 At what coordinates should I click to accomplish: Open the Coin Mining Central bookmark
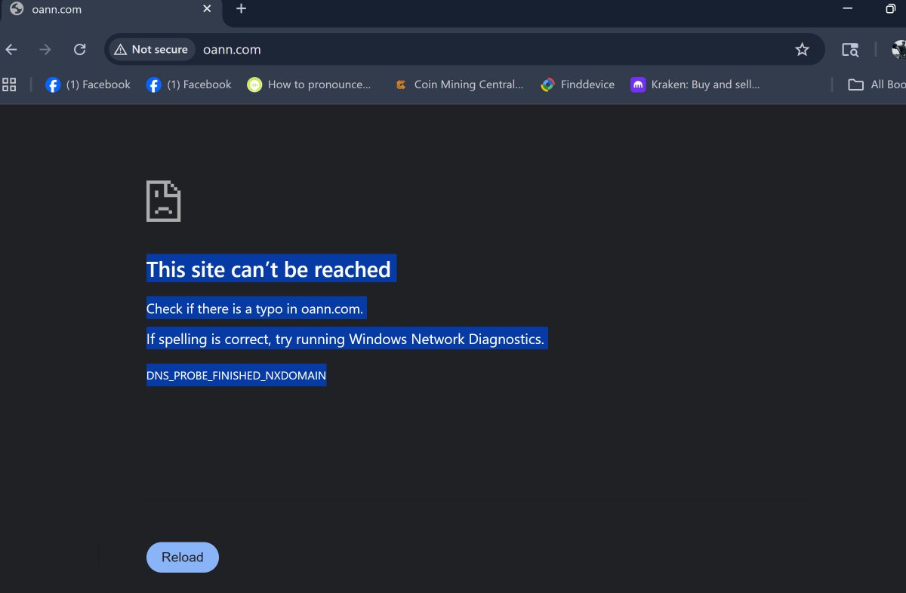459,84
